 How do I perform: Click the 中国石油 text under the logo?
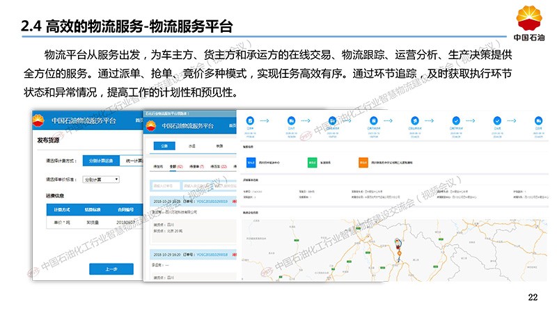coord(529,38)
